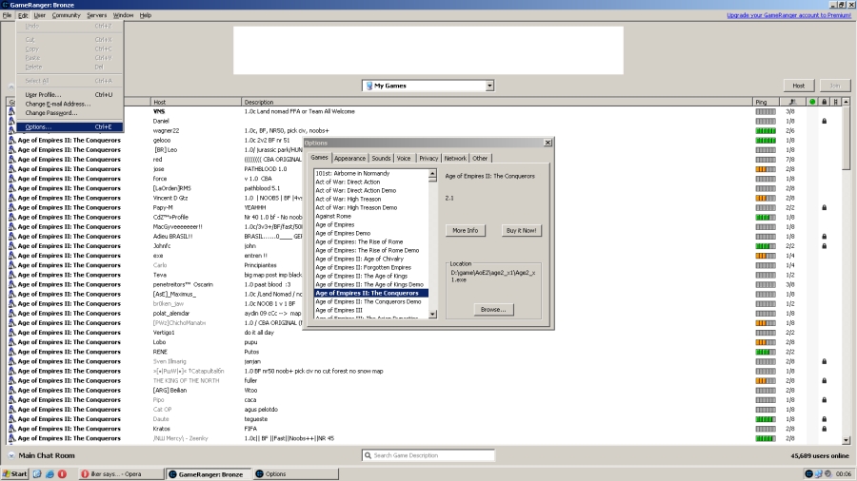
Task: Open the User menu
Action: pyautogui.click(x=39, y=15)
